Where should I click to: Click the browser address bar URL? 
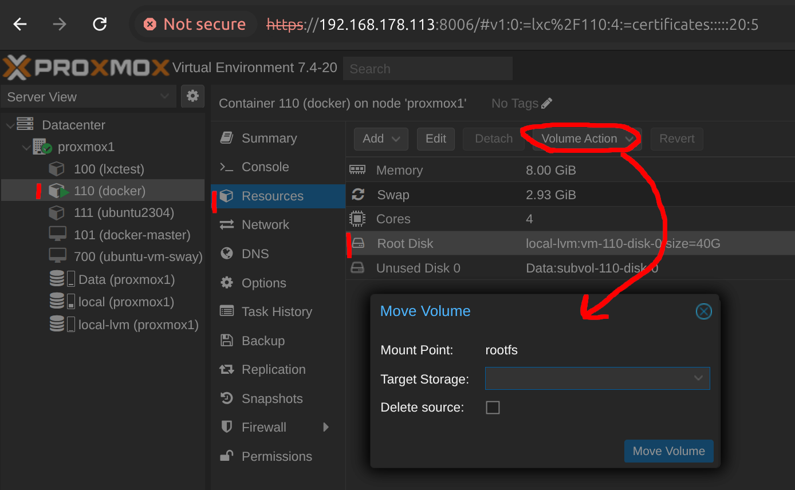point(513,25)
